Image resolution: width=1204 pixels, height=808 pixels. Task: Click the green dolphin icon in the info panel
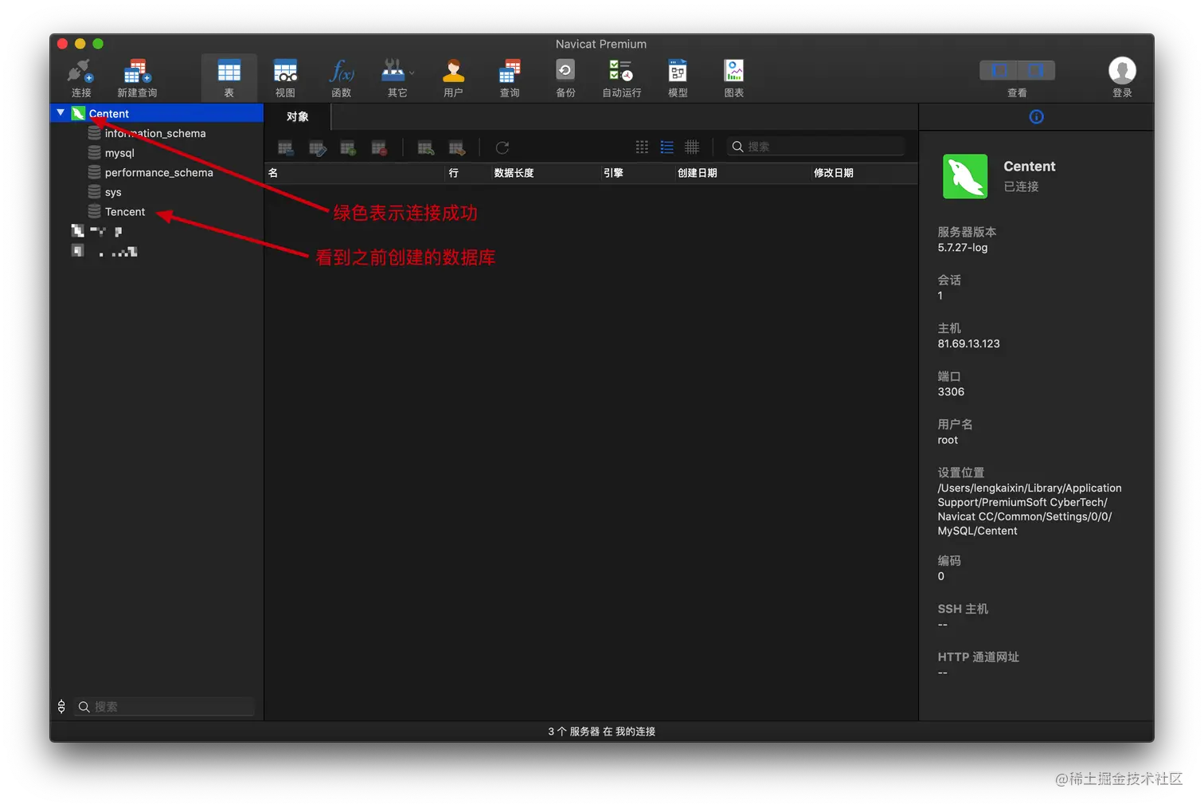(965, 176)
